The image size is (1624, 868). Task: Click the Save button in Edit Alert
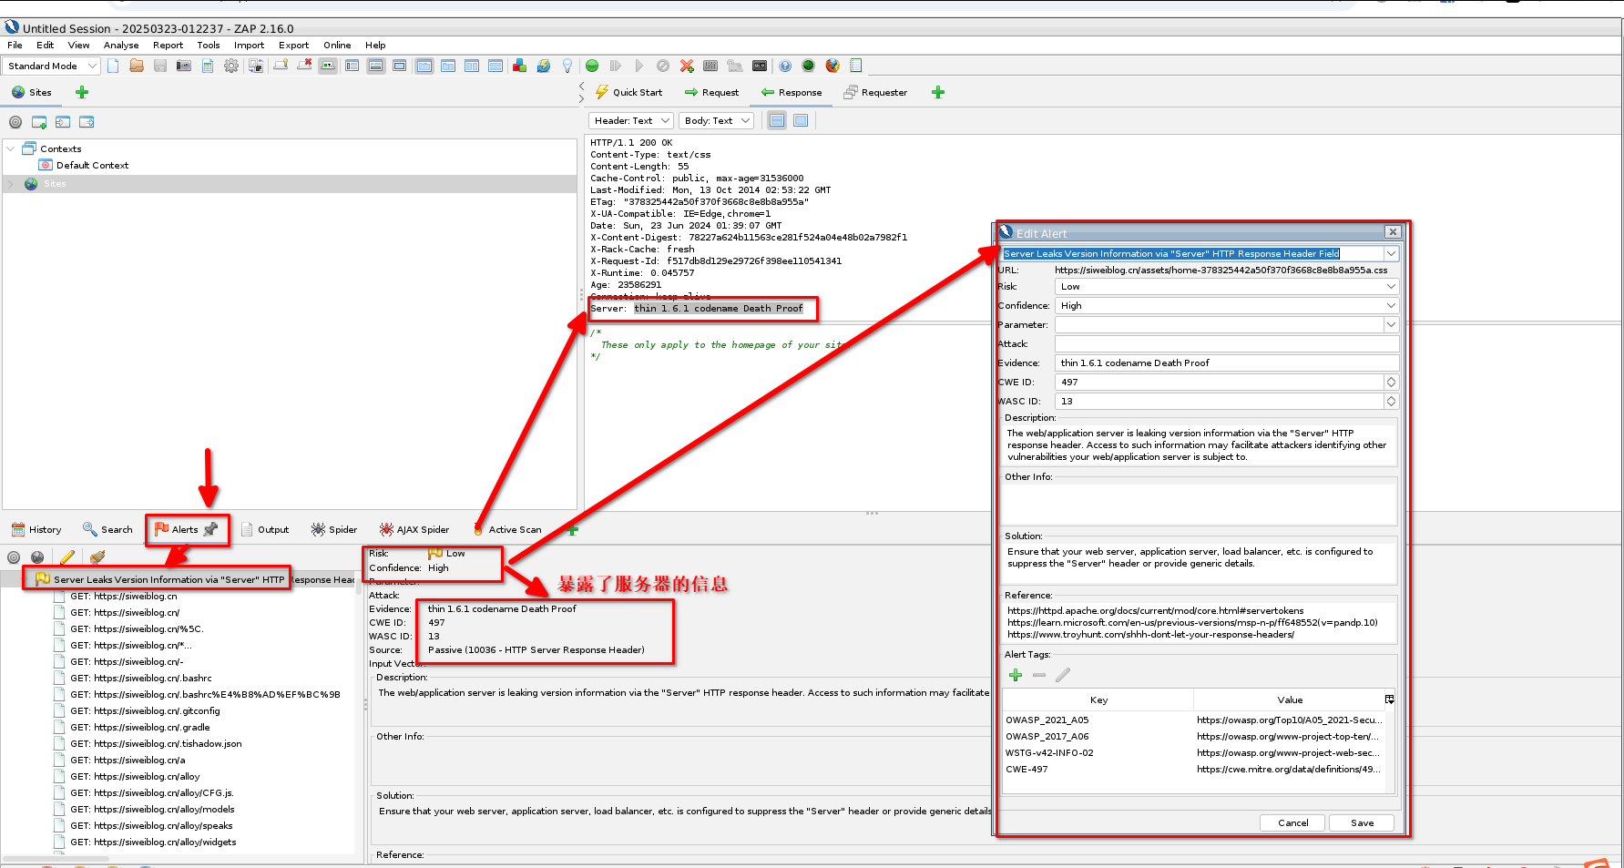[1362, 822]
